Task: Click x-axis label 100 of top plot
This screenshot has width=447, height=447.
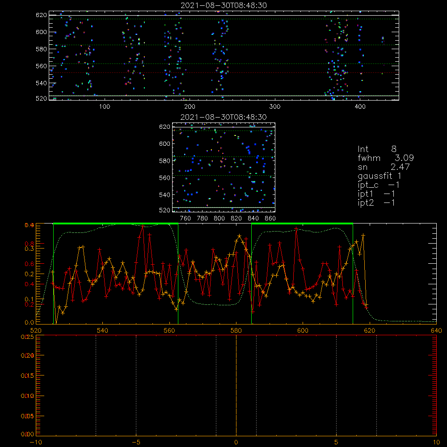Action: coord(105,107)
